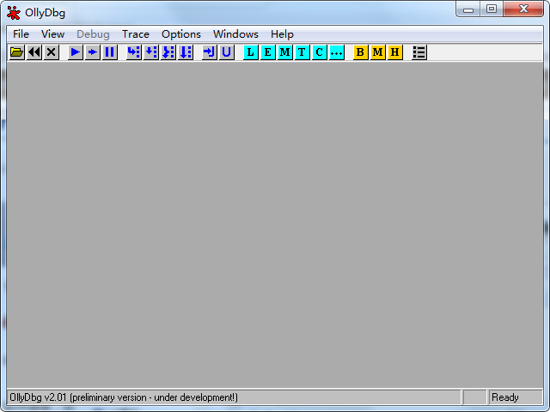Execute till return icon
Viewport: 550px width, 412px height.
pos(210,52)
